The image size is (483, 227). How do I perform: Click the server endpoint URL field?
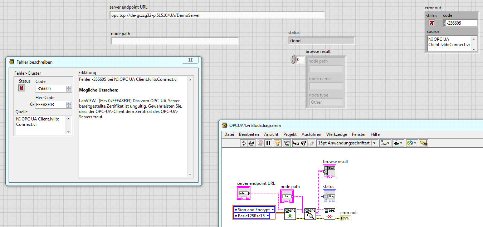click(217, 15)
